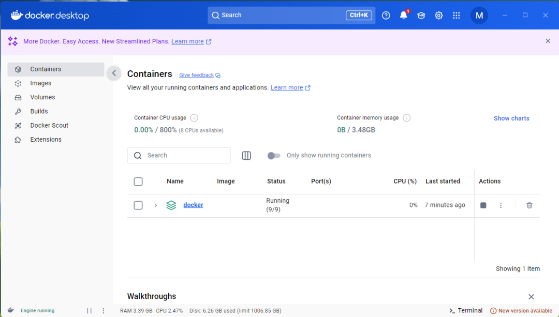Open the Volumes section
This screenshot has height=317, width=559.
(x=56, y=97)
